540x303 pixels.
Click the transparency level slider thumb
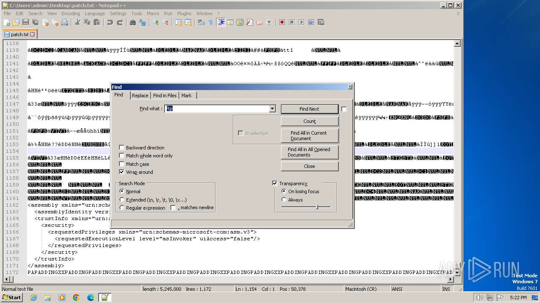[x=317, y=207]
